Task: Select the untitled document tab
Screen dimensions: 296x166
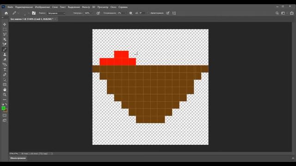Action: point(32,19)
